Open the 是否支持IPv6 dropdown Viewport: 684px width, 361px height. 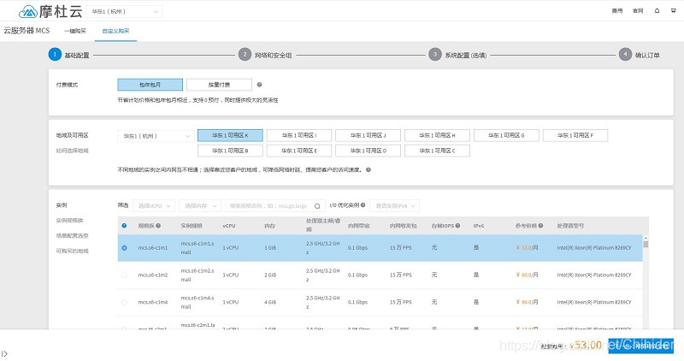[x=395, y=205]
